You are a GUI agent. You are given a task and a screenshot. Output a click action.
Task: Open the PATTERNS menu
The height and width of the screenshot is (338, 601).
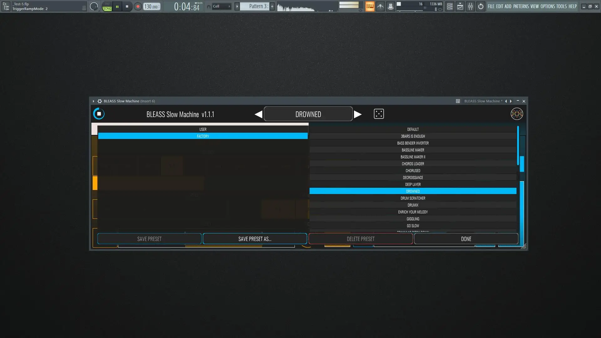point(521,6)
